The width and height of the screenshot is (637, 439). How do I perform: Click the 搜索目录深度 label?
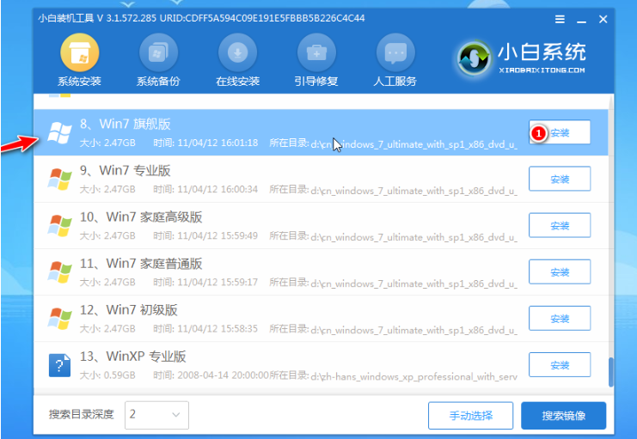coord(82,415)
